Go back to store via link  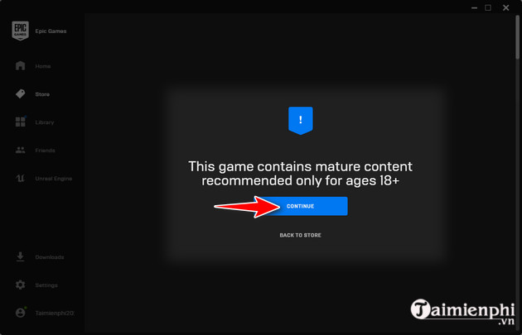pos(300,235)
